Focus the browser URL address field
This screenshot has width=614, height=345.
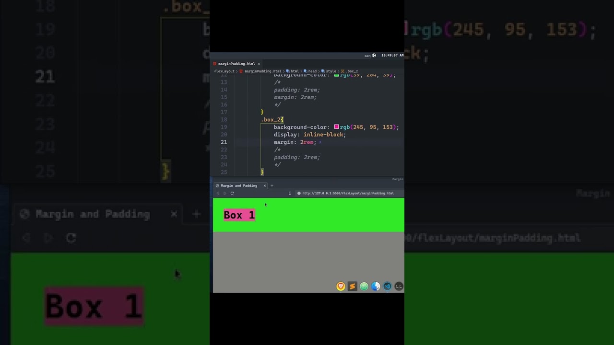point(348,193)
